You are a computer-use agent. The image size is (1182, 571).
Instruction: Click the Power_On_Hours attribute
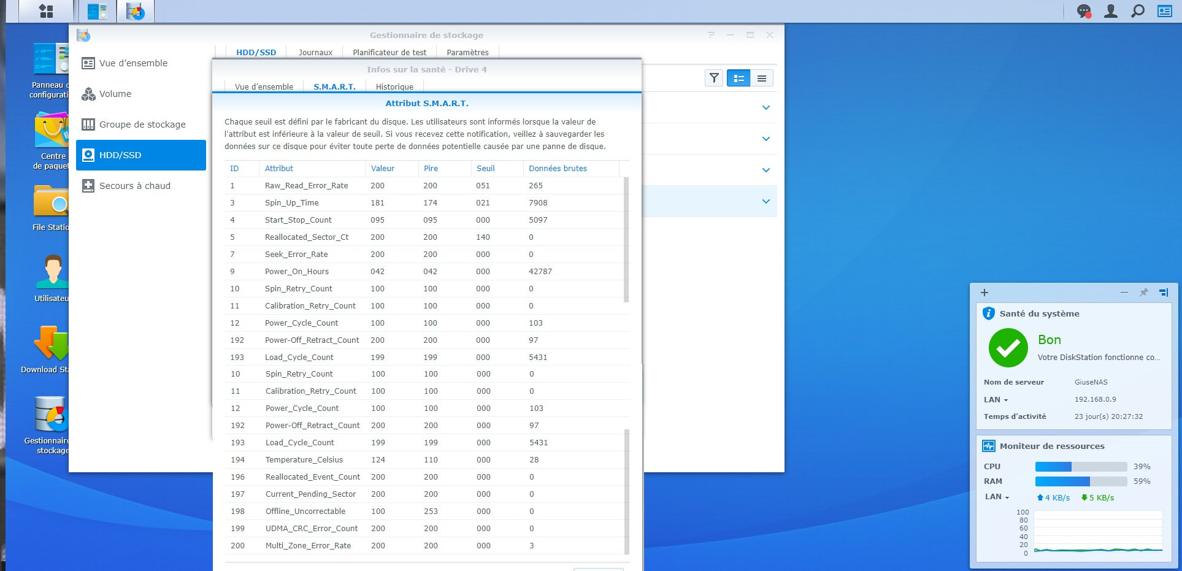pos(297,272)
